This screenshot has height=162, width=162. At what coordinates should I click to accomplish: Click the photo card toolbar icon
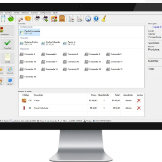37,19
